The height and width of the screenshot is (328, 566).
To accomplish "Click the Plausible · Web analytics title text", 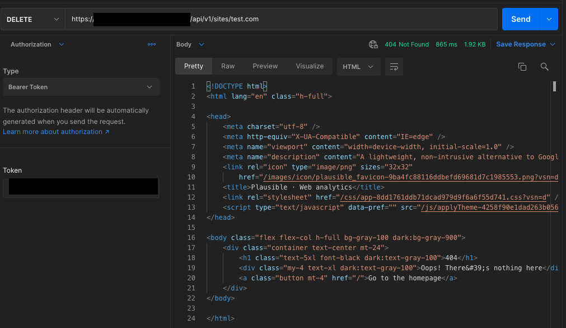I will [x=301, y=187].
